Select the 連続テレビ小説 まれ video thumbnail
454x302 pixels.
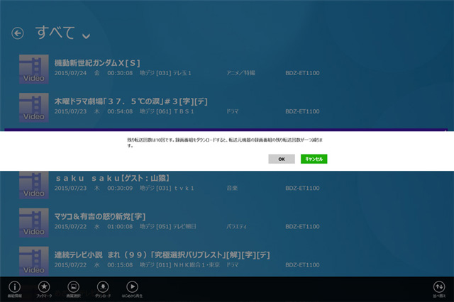34,261
